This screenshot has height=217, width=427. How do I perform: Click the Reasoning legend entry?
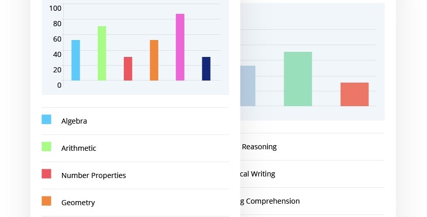pos(259,147)
